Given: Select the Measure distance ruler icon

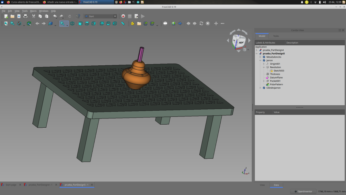Looking at the screenshot, I should tap(123, 23).
